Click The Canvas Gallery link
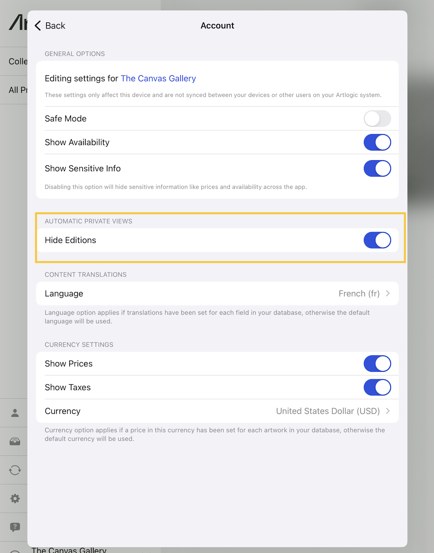Image resolution: width=434 pixels, height=553 pixels. coord(158,78)
